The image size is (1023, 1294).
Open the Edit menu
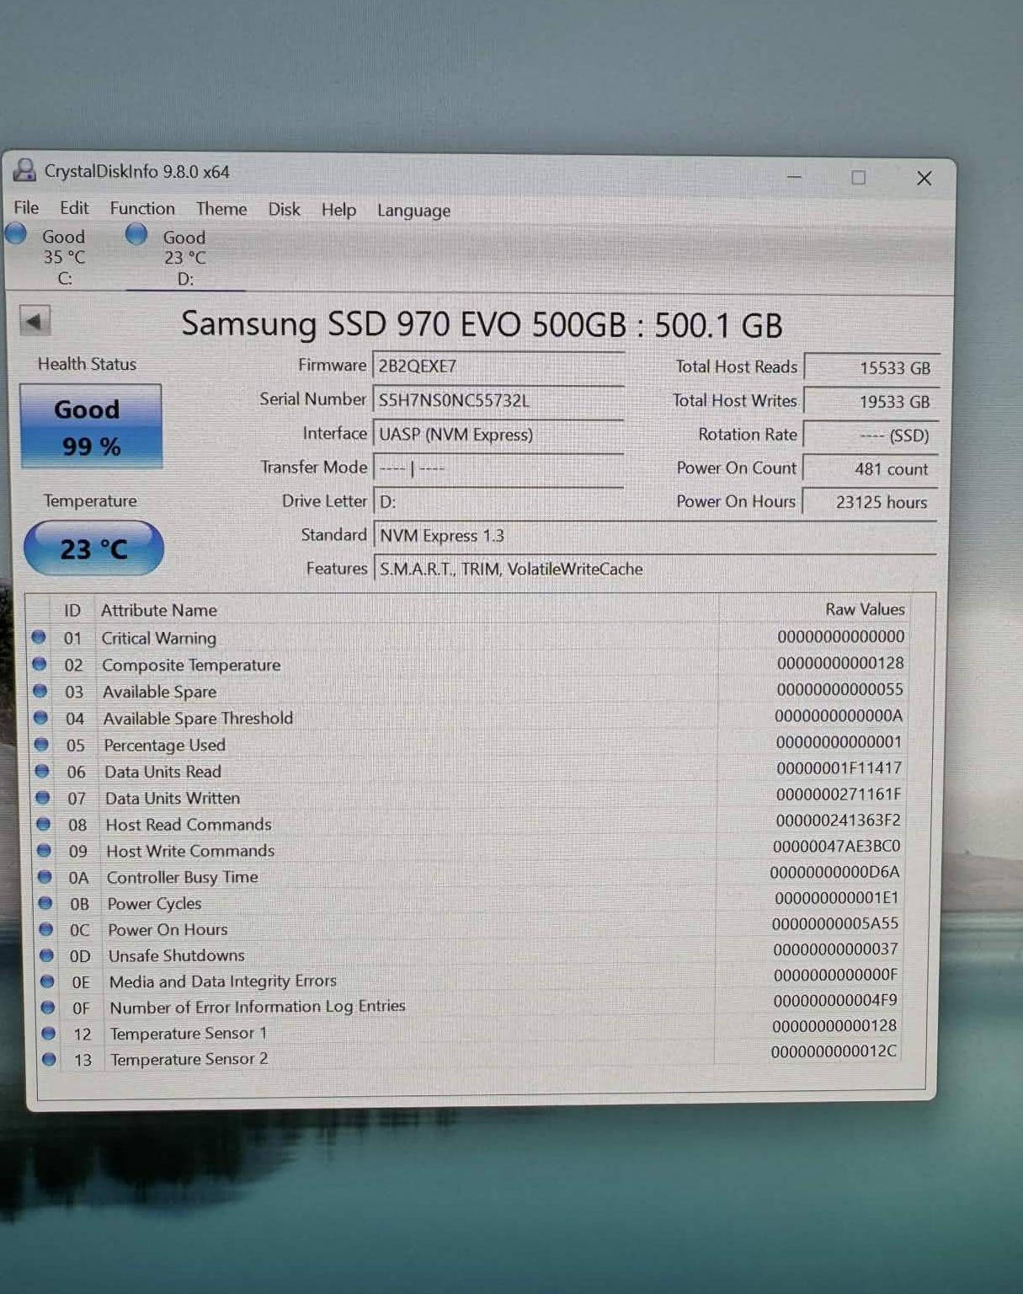[x=74, y=208]
